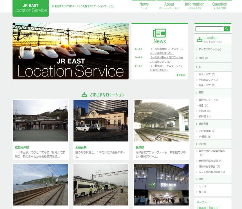
Task: Select the 景色 category header
Action: (x=213, y=179)
